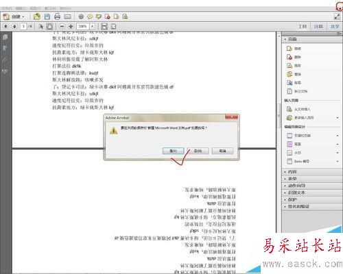
Task: Open the signatures pane in left sidebar
Action: (x=5, y=72)
